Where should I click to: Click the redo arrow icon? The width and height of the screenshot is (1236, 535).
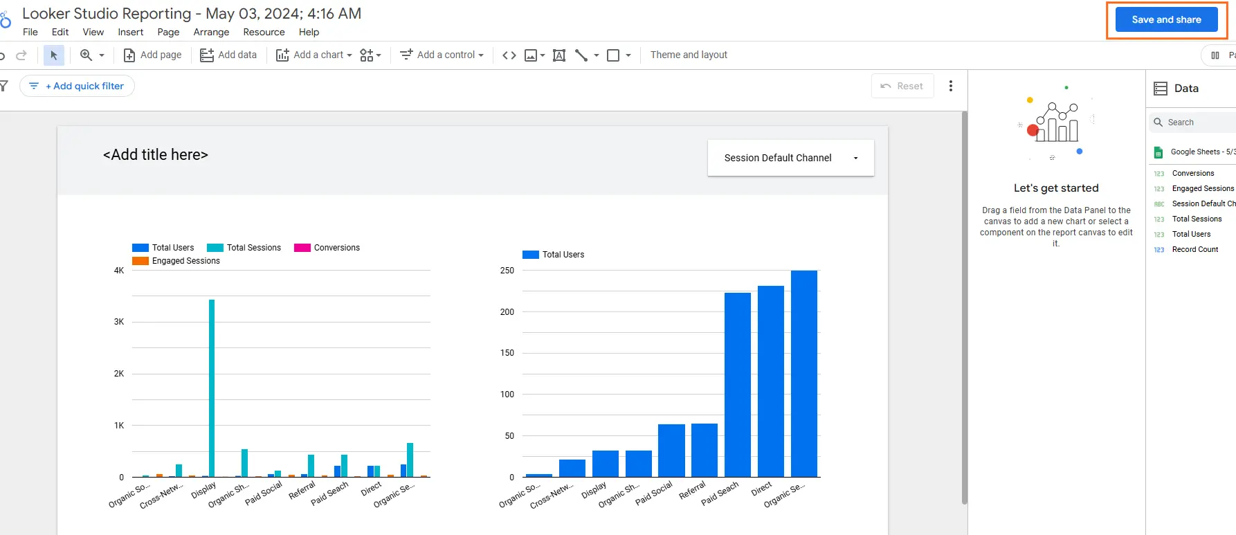coord(21,55)
